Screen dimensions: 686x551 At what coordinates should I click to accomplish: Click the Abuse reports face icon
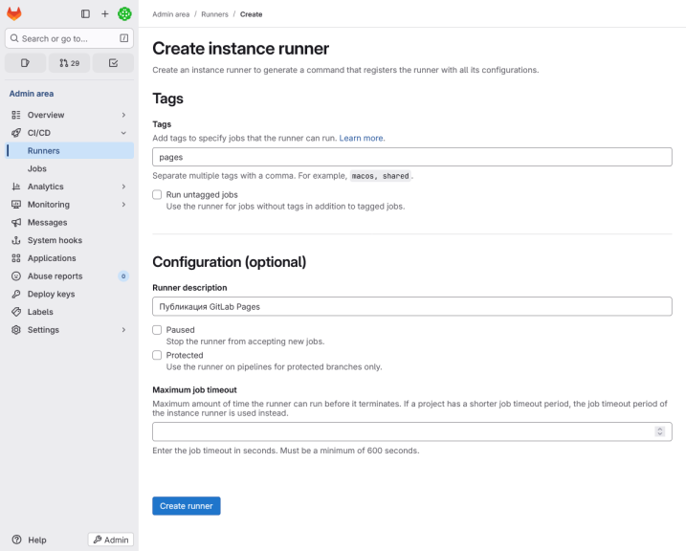[x=16, y=276]
